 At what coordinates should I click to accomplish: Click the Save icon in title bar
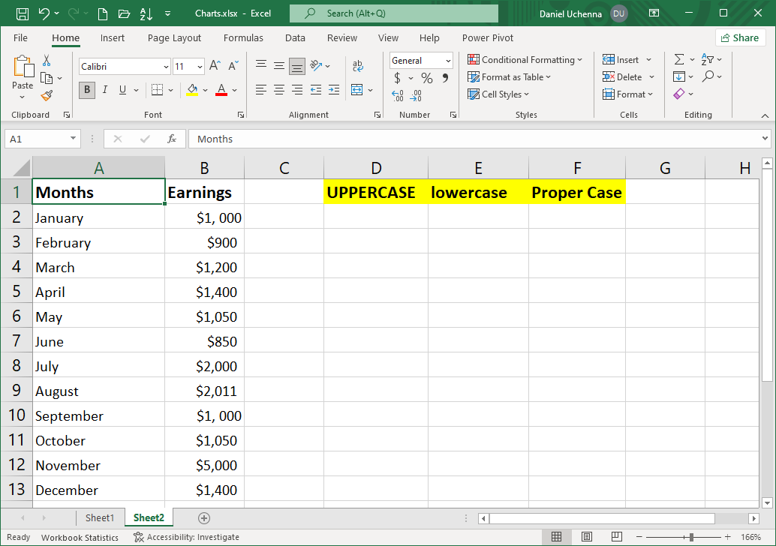point(22,13)
